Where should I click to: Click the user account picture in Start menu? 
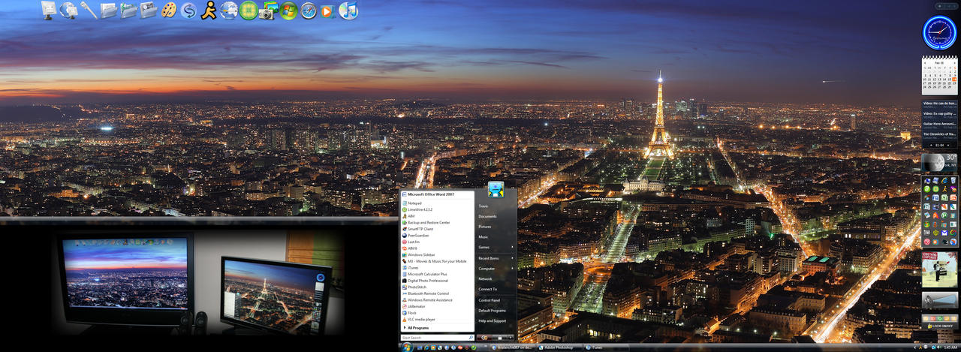click(496, 189)
